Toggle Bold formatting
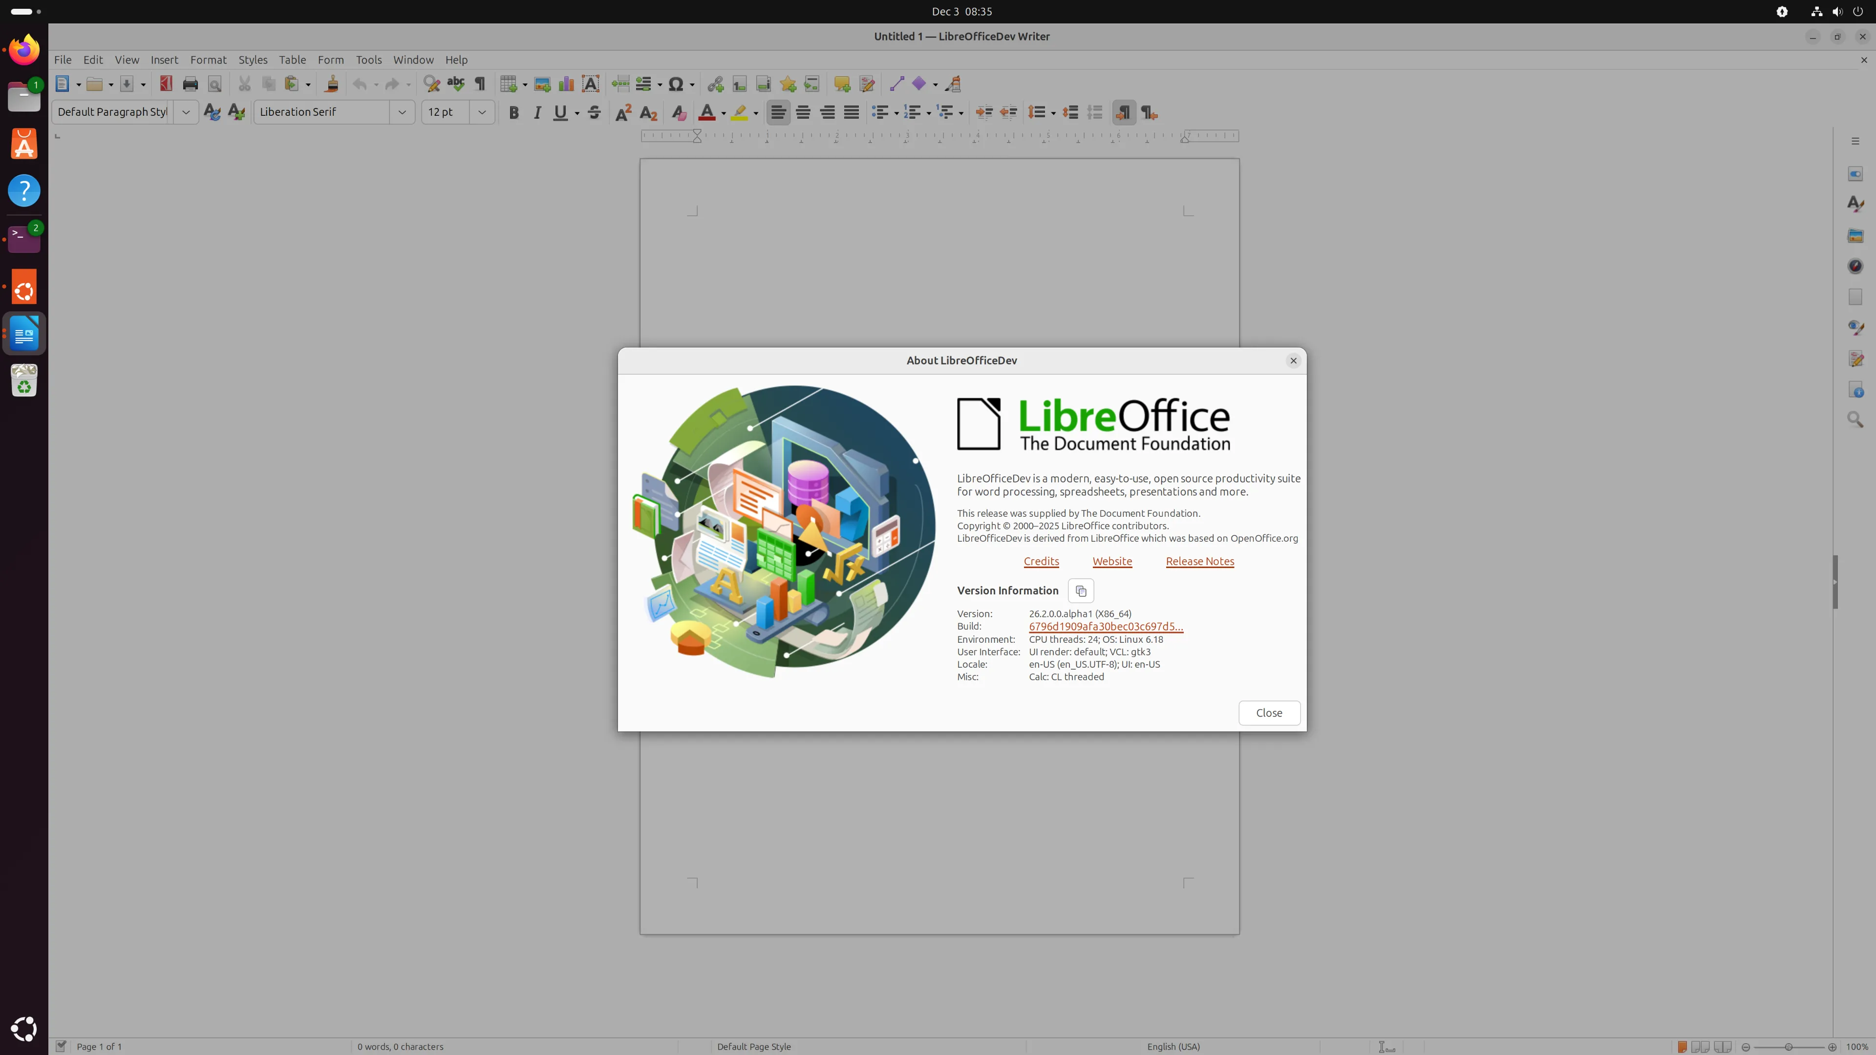The image size is (1876, 1055). point(513,112)
